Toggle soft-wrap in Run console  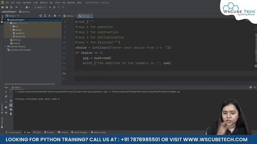coord(11,101)
